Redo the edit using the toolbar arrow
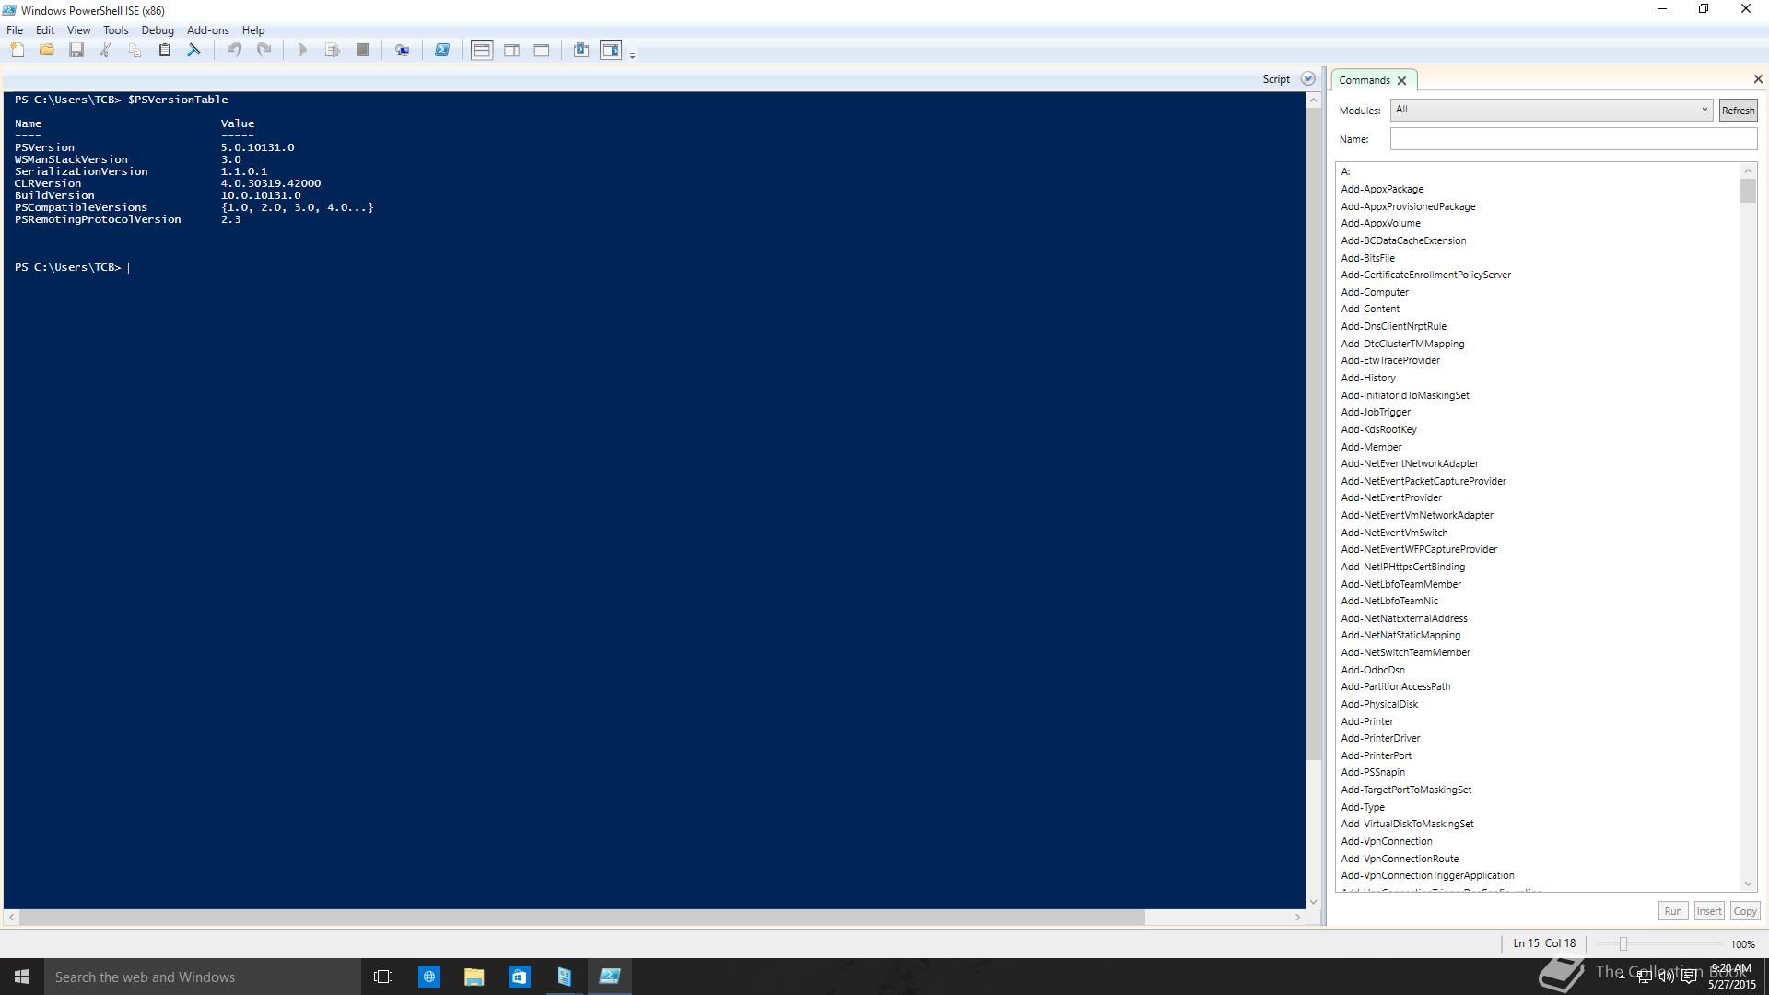 pyautogui.click(x=264, y=51)
